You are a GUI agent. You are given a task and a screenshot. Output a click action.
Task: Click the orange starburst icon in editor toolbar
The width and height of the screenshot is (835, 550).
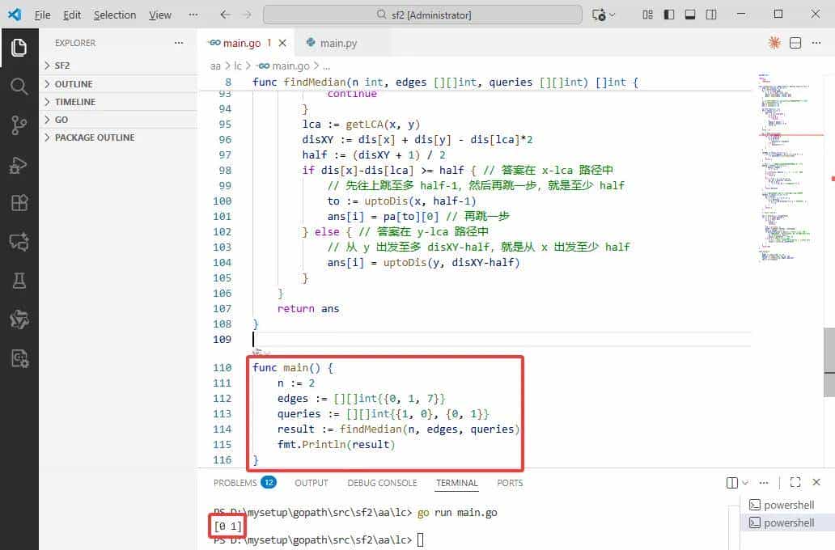[774, 43]
